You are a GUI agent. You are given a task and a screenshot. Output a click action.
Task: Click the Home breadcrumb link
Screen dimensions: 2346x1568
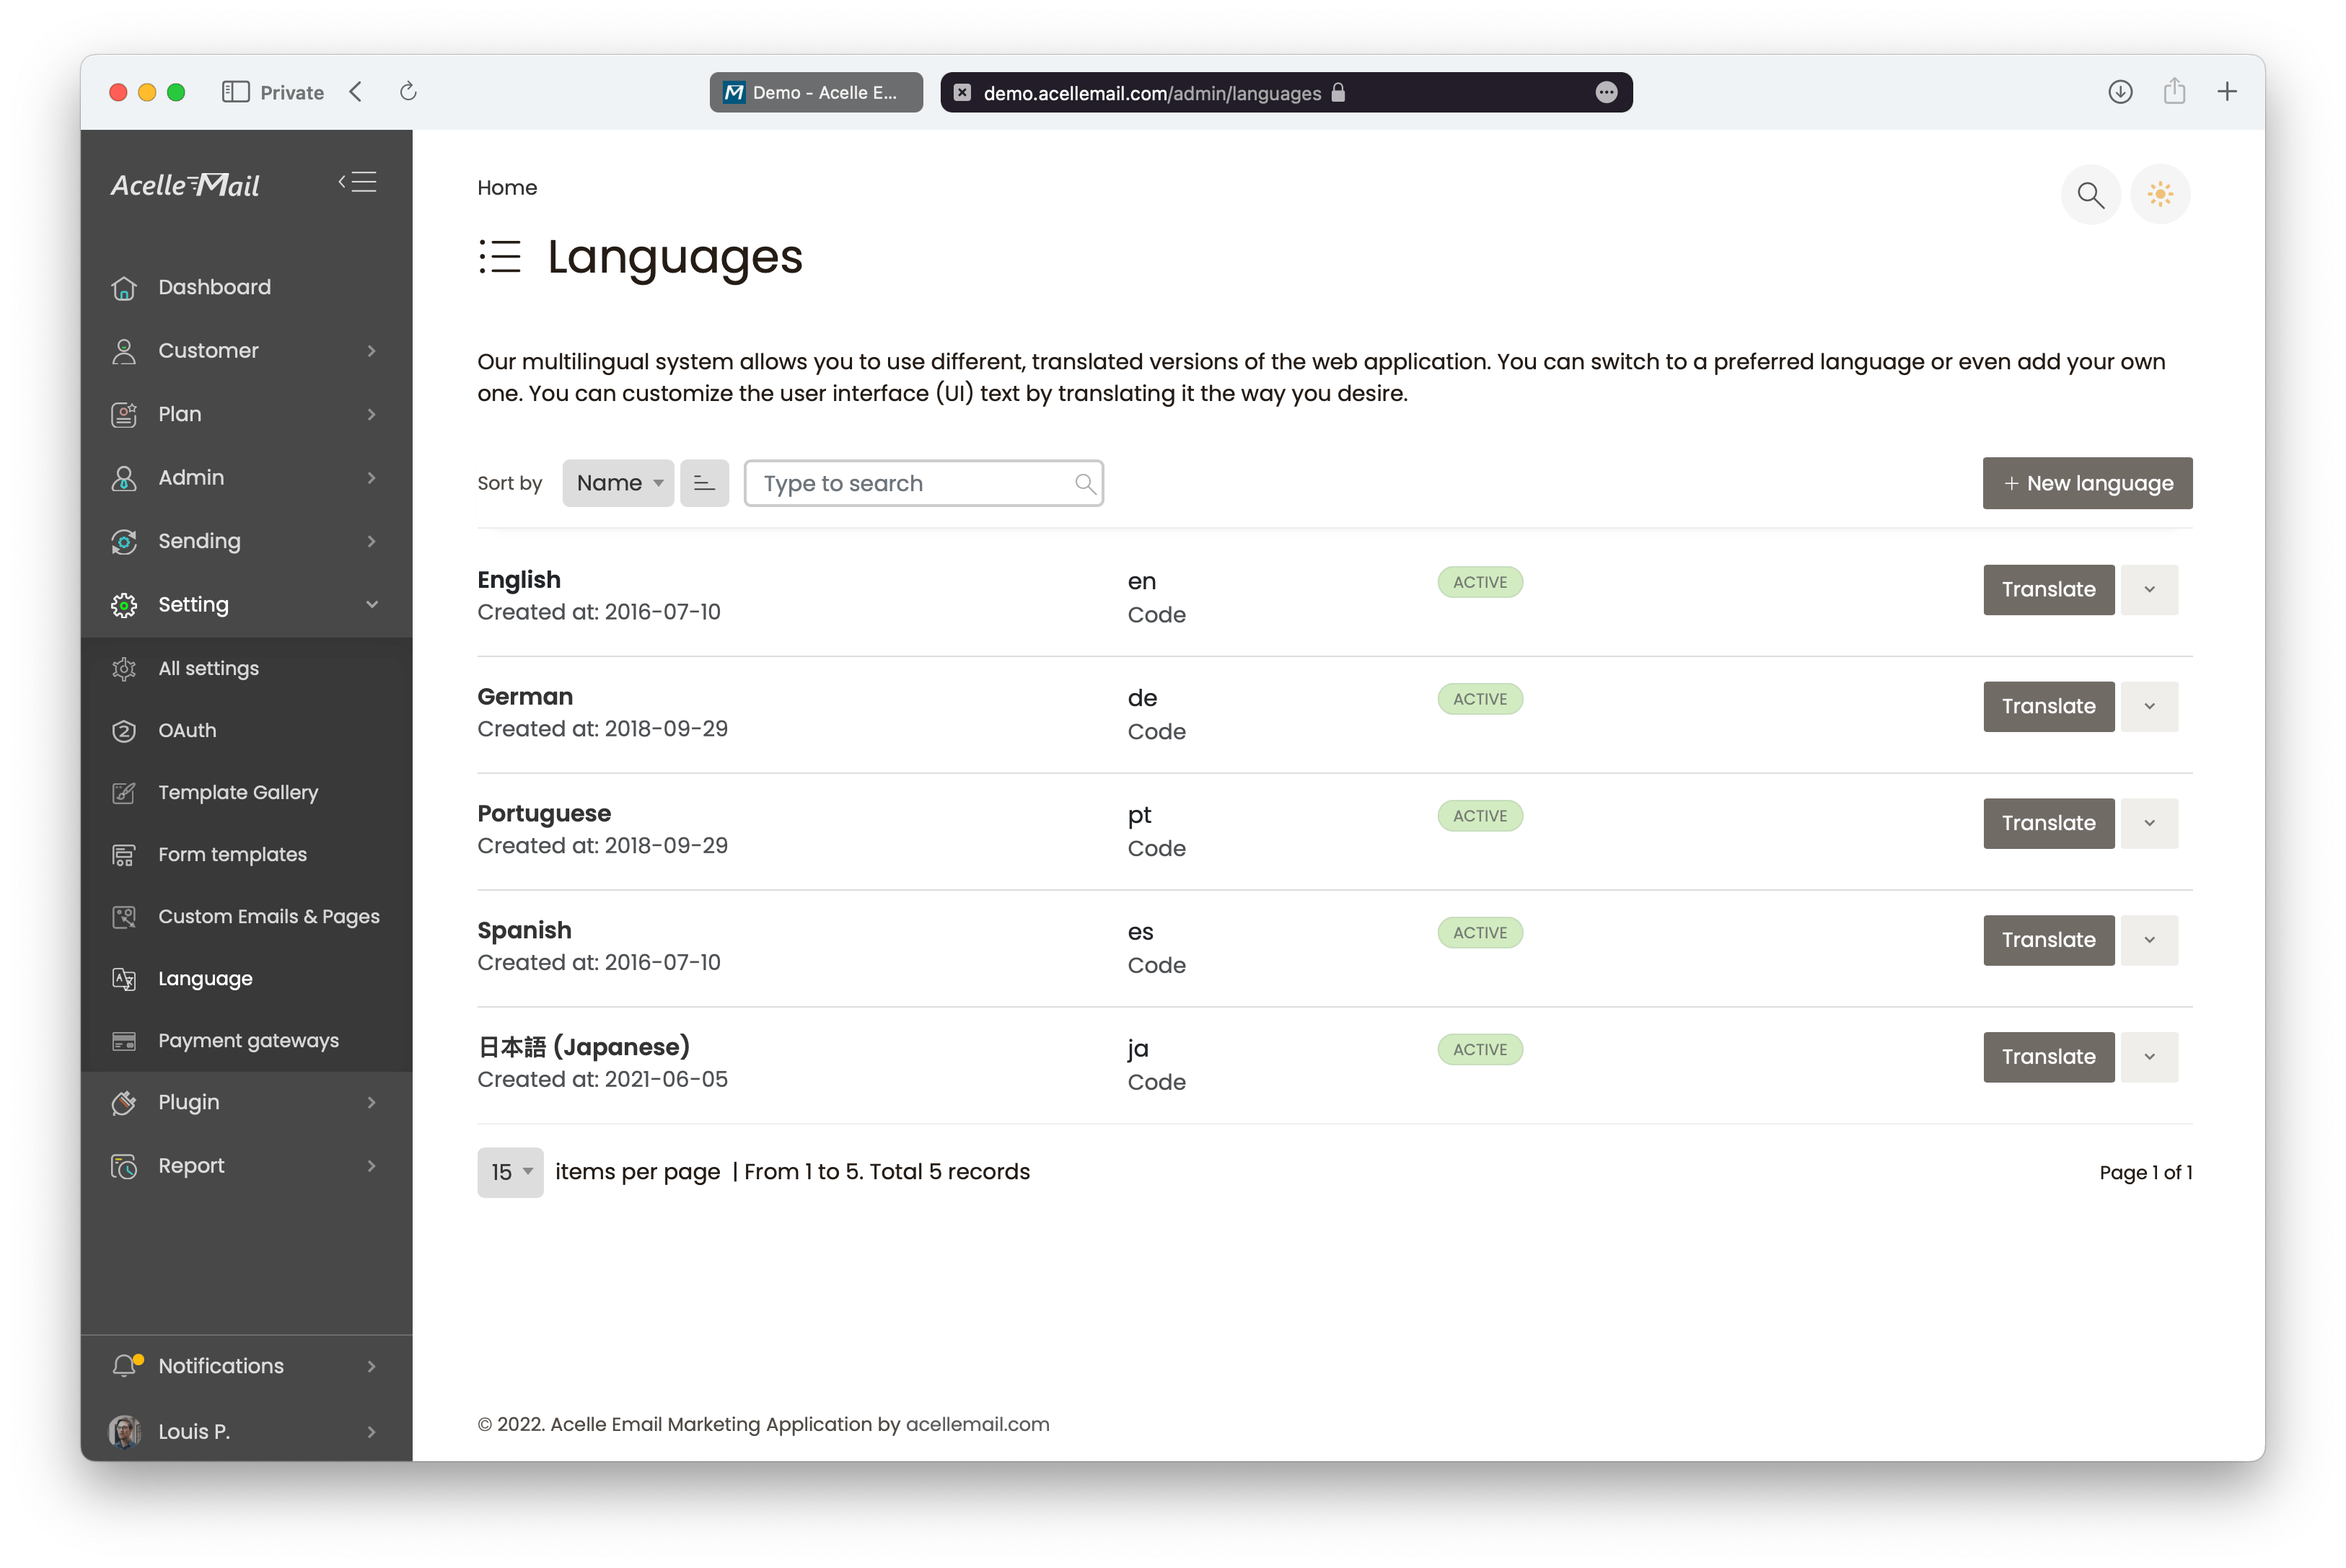pos(507,188)
